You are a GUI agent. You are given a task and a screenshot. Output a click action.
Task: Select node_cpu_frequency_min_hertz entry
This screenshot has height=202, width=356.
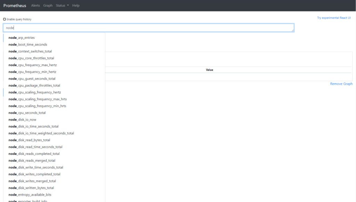coord(54,71)
